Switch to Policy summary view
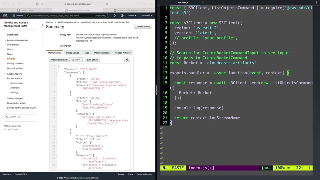The width and height of the screenshot is (320, 180). pos(59,60)
